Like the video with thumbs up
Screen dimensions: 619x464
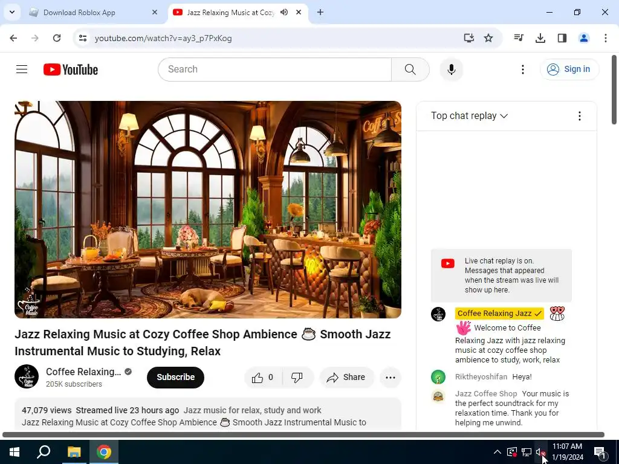pos(264,378)
